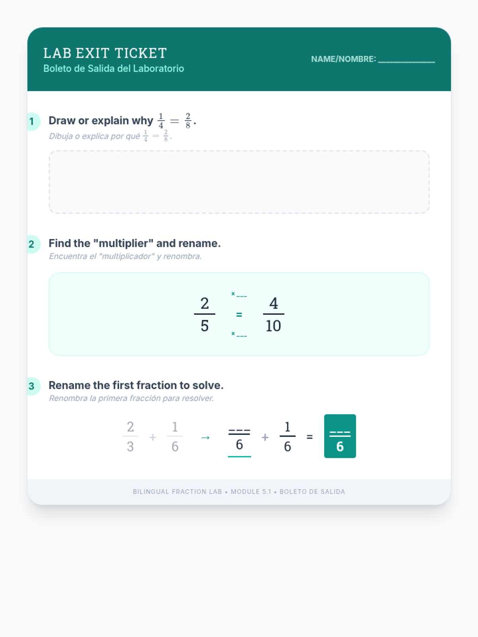Click the question 2 number badge
Image resolution: width=478 pixels, height=637 pixels.
click(x=32, y=244)
